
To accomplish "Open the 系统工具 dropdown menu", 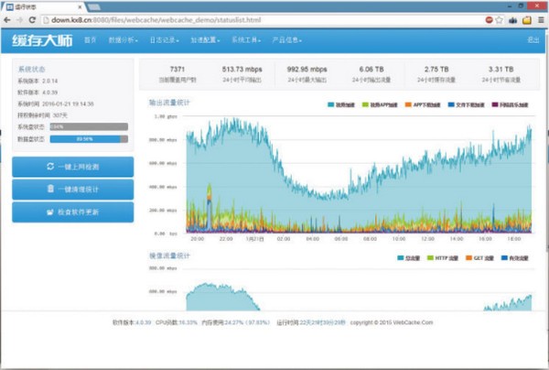I will click(247, 41).
